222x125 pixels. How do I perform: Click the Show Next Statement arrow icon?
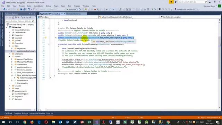[106, 9]
